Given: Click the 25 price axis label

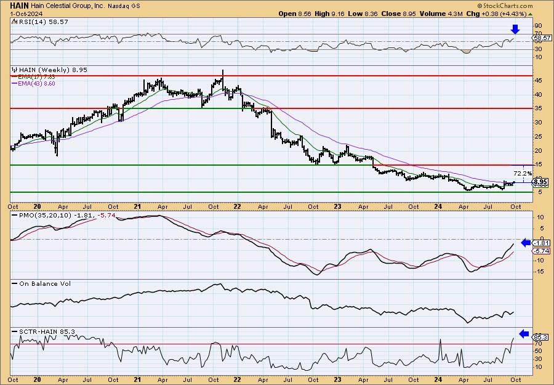Looking at the screenshot, I should click(538, 137).
